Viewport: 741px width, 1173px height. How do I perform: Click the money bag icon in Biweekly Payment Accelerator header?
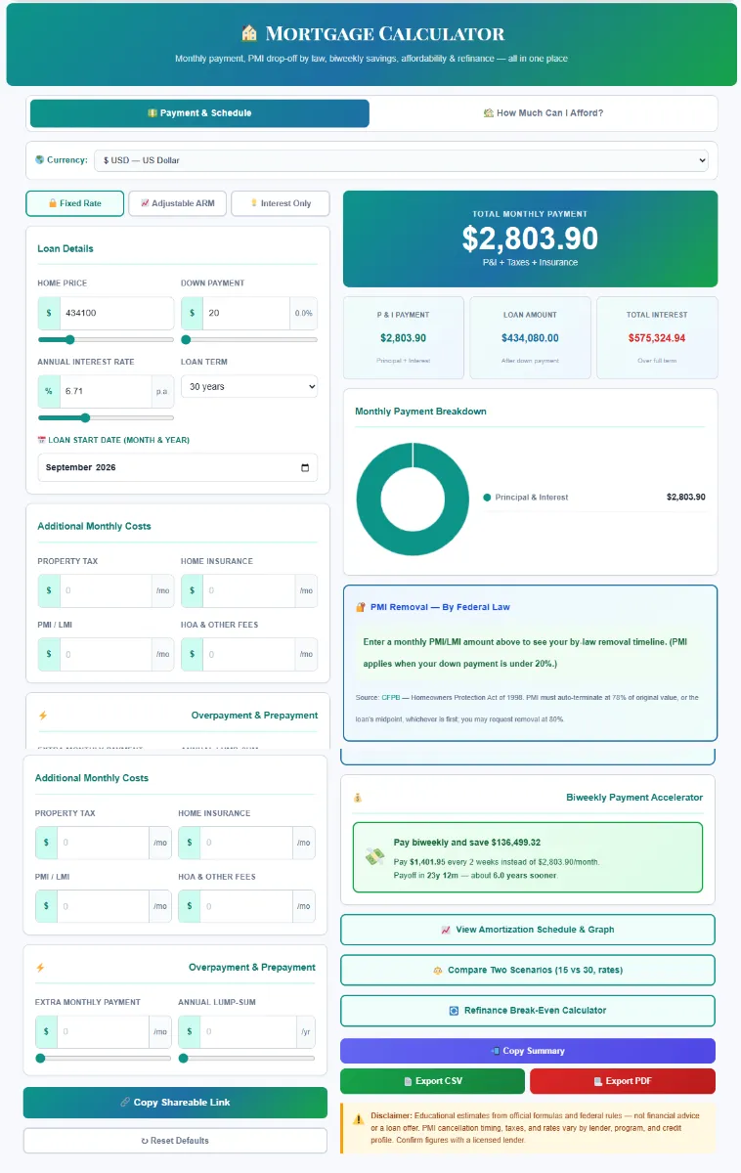coord(358,798)
